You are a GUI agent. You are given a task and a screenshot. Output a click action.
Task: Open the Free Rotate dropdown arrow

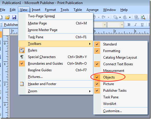tap(130, 17)
